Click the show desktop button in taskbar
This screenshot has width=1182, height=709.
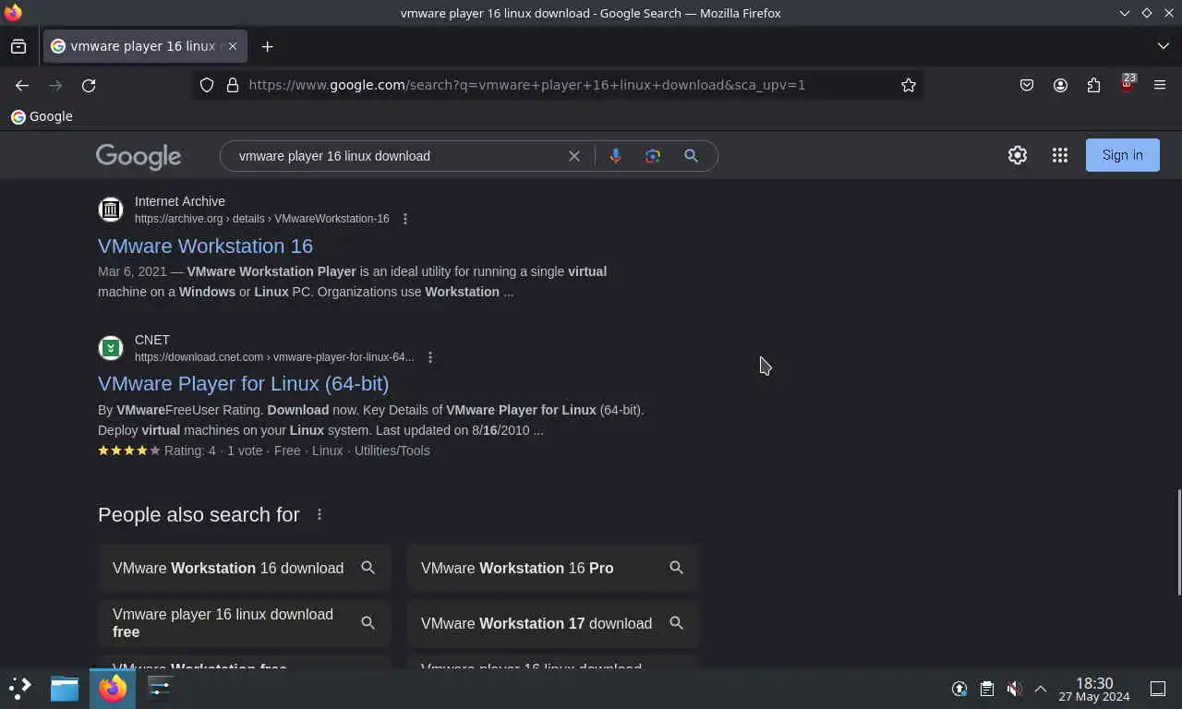pos(1158,689)
